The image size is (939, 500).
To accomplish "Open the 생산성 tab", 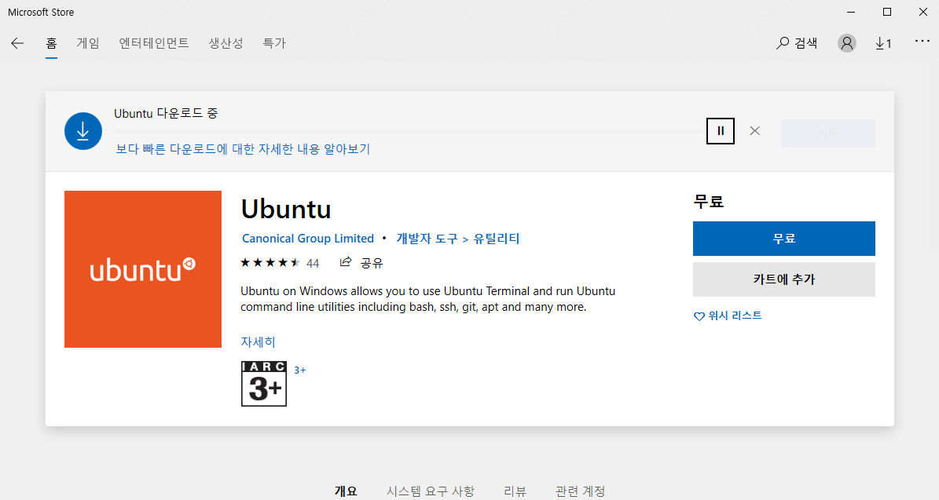I will click(226, 43).
